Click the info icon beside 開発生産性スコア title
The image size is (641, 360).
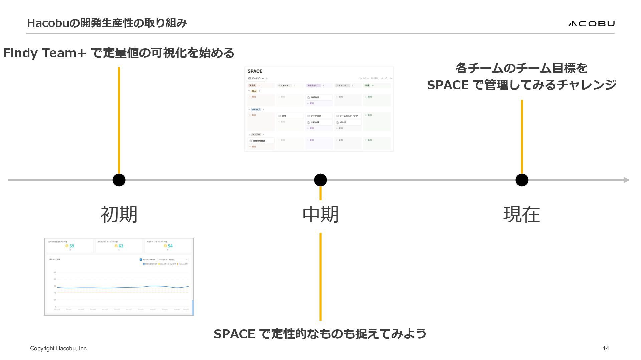point(66,242)
